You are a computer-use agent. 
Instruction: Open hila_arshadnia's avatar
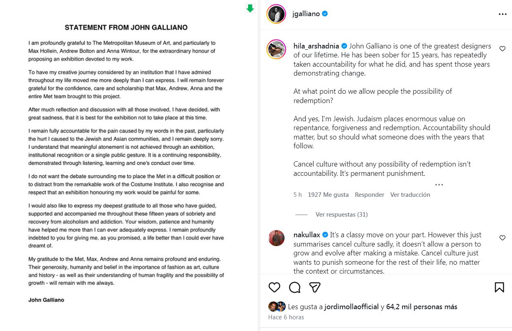pos(276,49)
